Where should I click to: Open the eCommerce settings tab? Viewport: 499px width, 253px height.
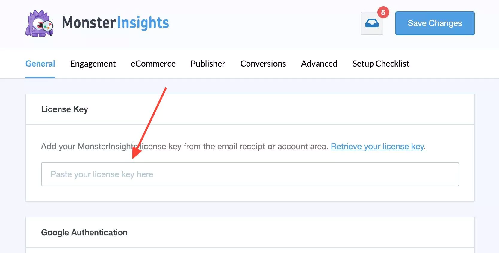click(x=153, y=64)
